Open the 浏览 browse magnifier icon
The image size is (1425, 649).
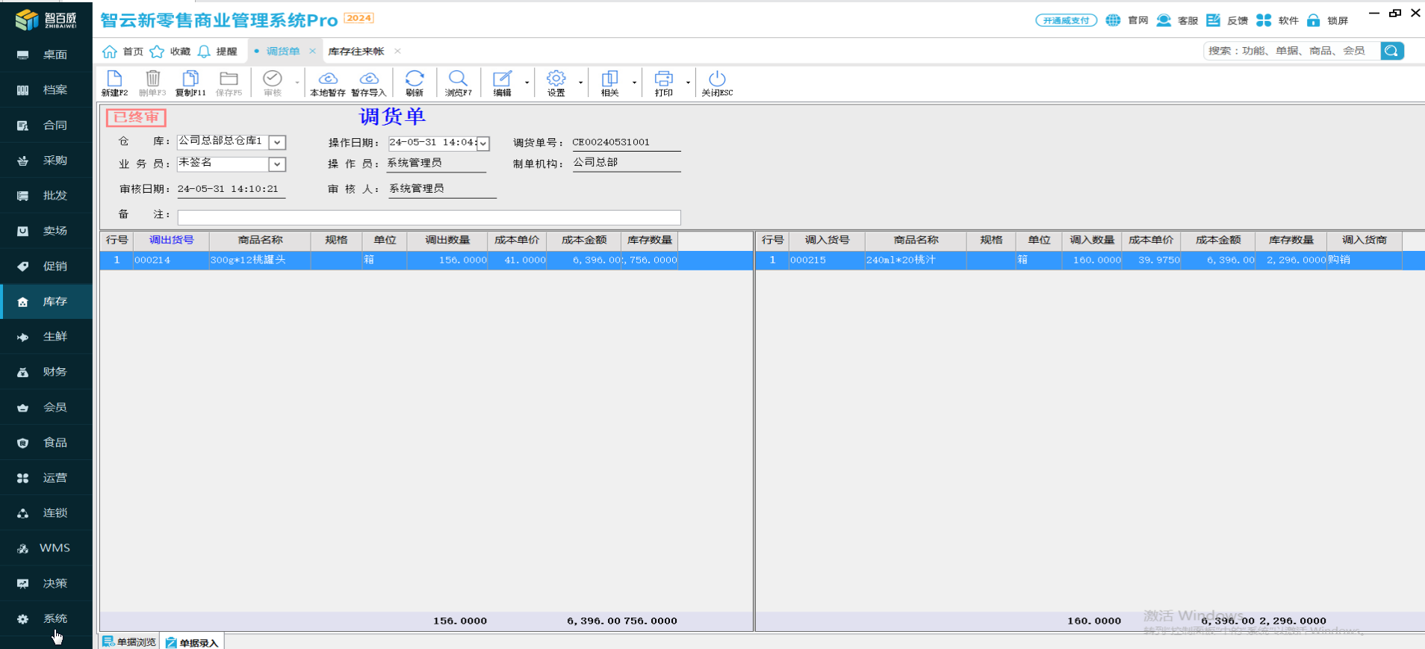[458, 79]
